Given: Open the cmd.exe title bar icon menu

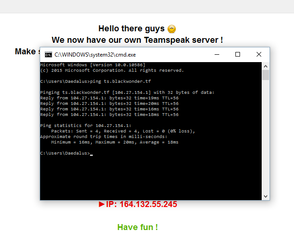Looking at the screenshot, I should coord(48,55).
